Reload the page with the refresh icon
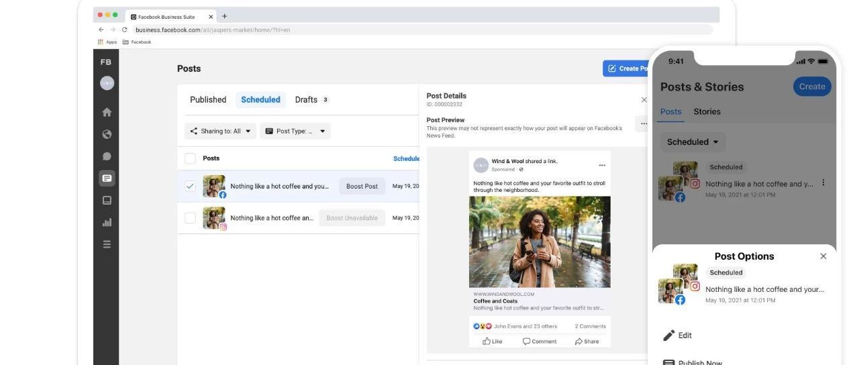Image resolution: width=859 pixels, height=365 pixels. click(x=124, y=30)
